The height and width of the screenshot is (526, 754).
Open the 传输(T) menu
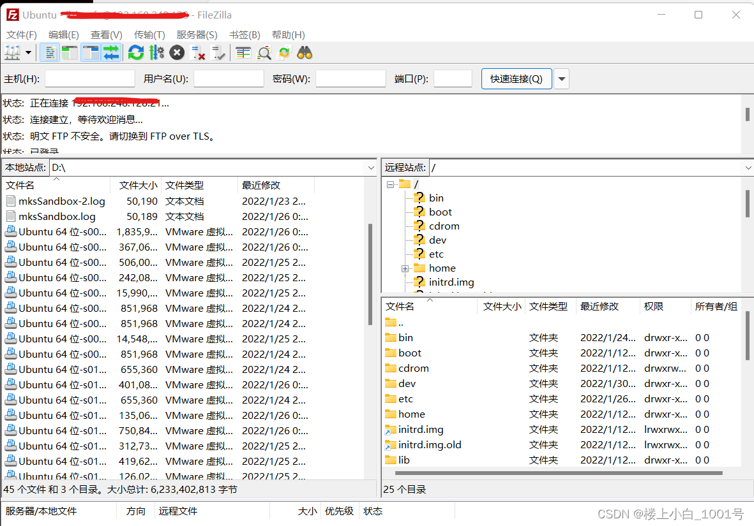[x=149, y=34]
